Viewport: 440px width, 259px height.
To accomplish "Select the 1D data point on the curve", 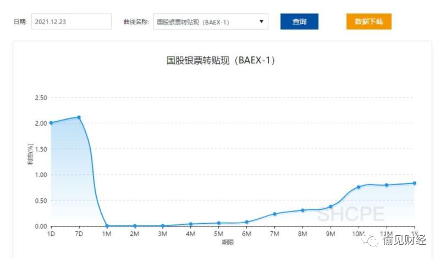I will tap(51, 123).
